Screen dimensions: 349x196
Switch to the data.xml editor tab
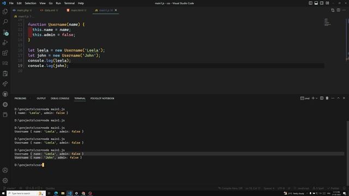(50, 10)
